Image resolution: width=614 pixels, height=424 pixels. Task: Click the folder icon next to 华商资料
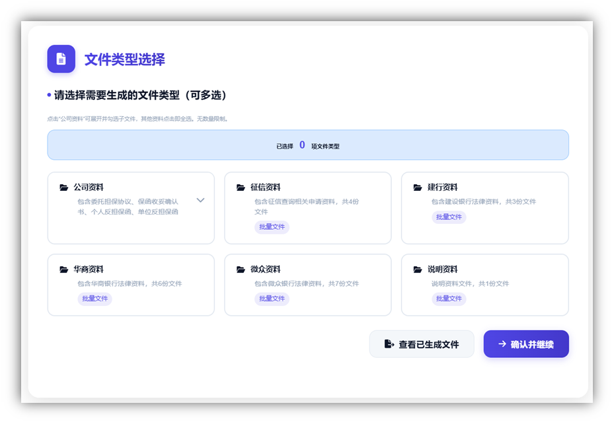coord(64,269)
